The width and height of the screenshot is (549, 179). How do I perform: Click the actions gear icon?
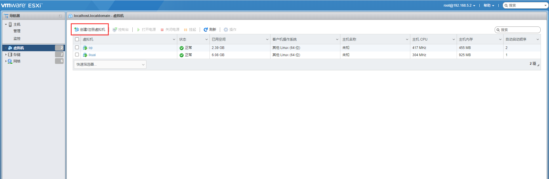[x=226, y=30]
